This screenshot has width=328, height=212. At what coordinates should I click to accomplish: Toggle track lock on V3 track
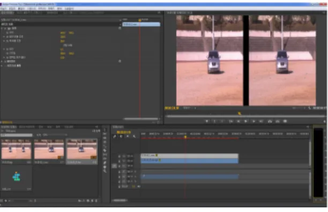(119, 156)
